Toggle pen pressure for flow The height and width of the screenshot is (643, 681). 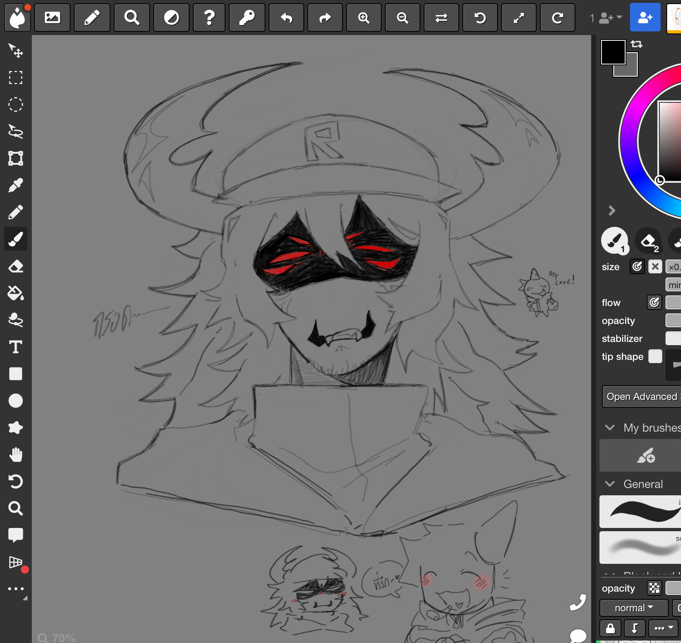[654, 302]
